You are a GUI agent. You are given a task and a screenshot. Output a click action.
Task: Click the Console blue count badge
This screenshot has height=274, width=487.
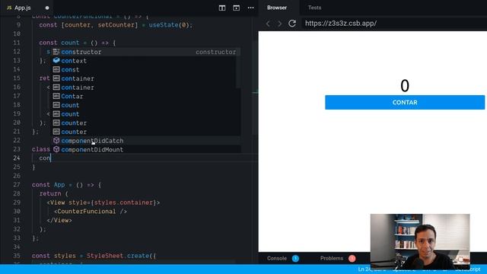point(295,258)
